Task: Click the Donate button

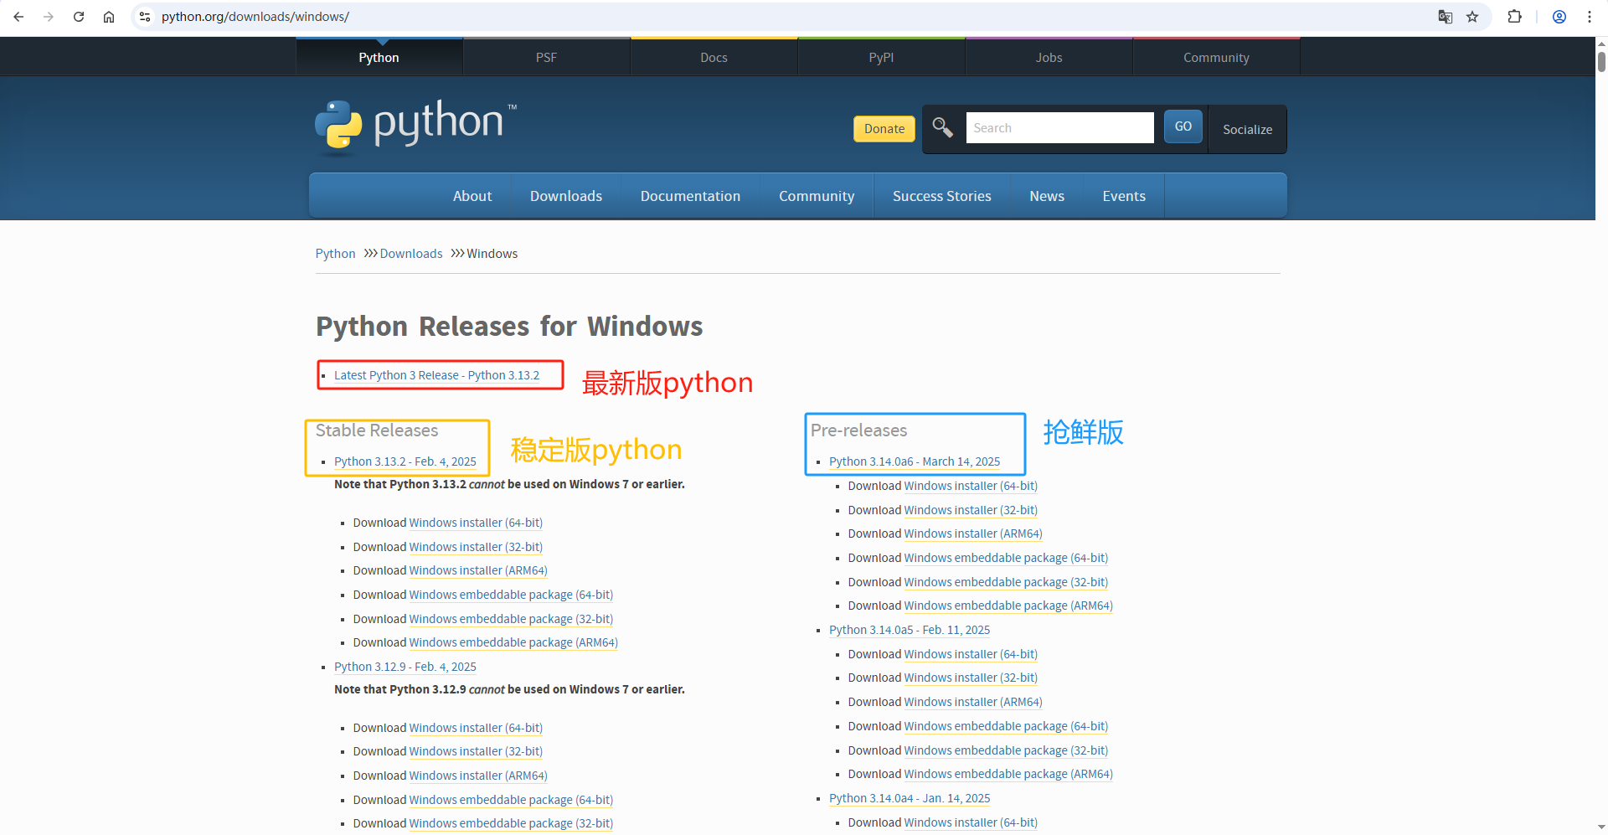Action: (x=884, y=129)
